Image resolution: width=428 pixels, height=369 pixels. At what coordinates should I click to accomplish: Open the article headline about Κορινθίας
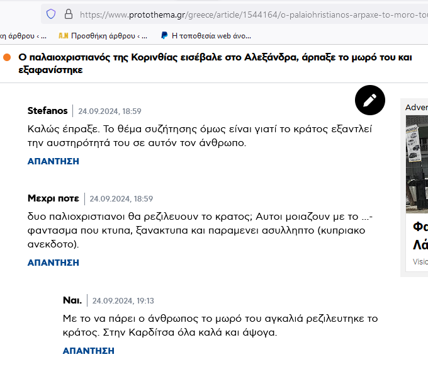215,64
